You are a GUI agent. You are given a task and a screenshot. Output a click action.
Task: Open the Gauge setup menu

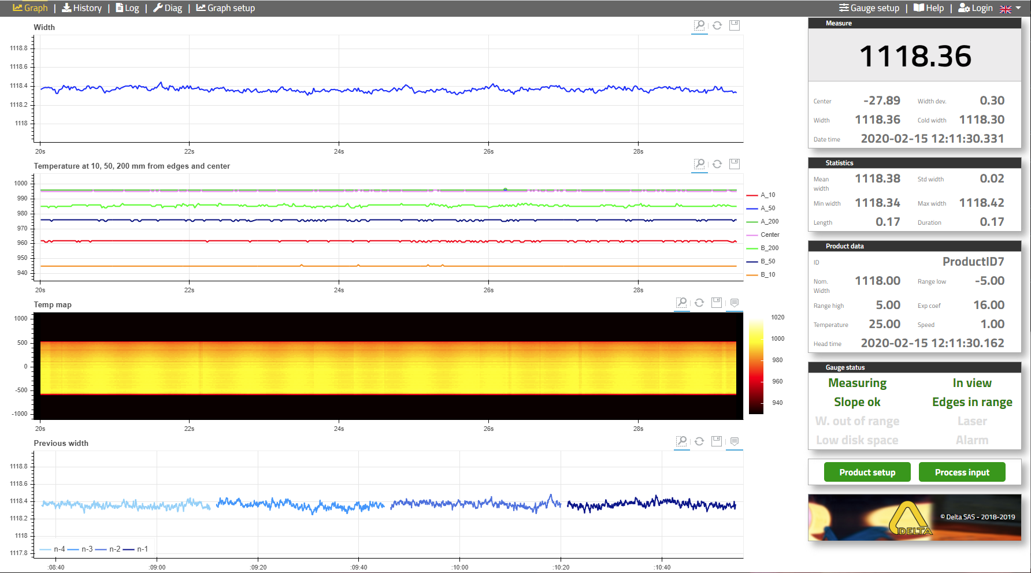[869, 8]
